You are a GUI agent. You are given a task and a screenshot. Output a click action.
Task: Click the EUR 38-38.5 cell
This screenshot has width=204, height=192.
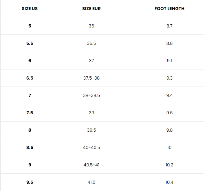point(91,95)
